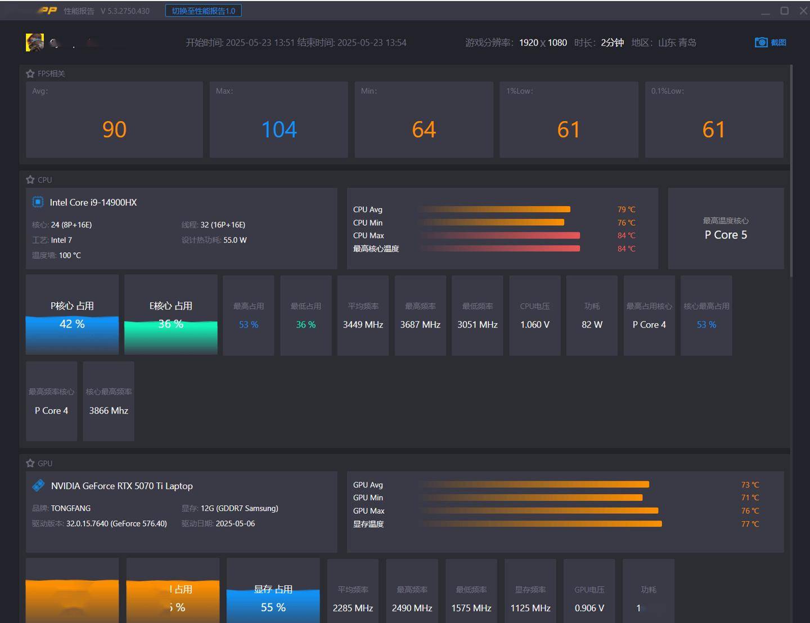Click the CPU Max temperature bar
The height and width of the screenshot is (623, 810).
501,236
